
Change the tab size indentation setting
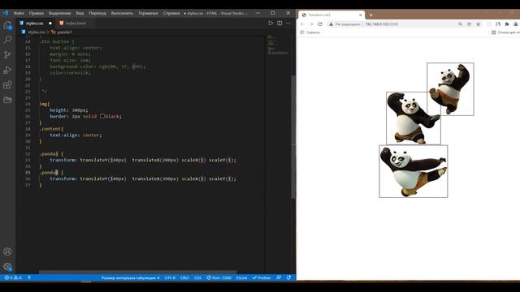click(x=130, y=277)
